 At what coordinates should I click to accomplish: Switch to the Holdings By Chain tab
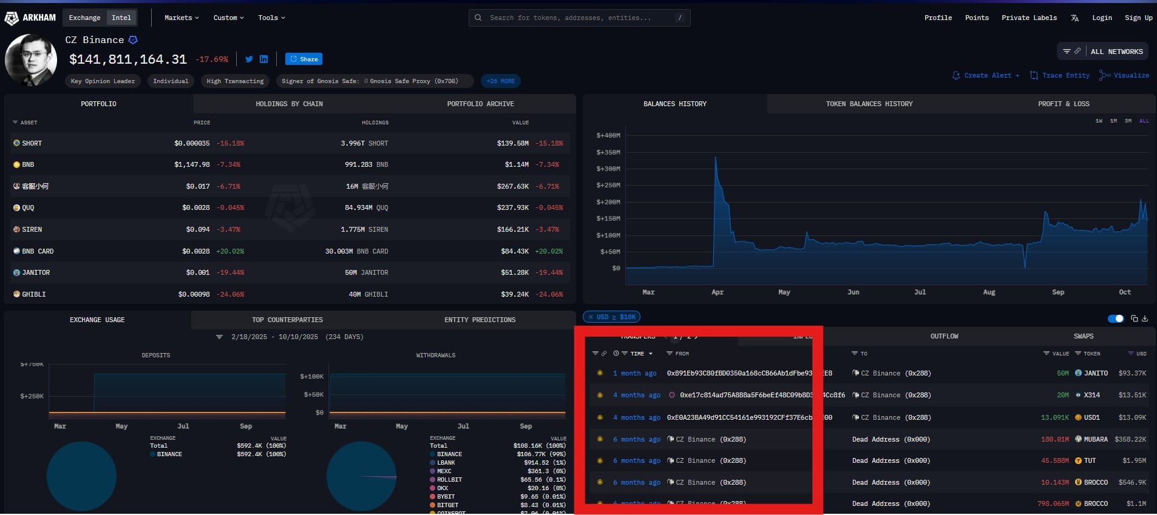pyautogui.click(x=289, y=104)
